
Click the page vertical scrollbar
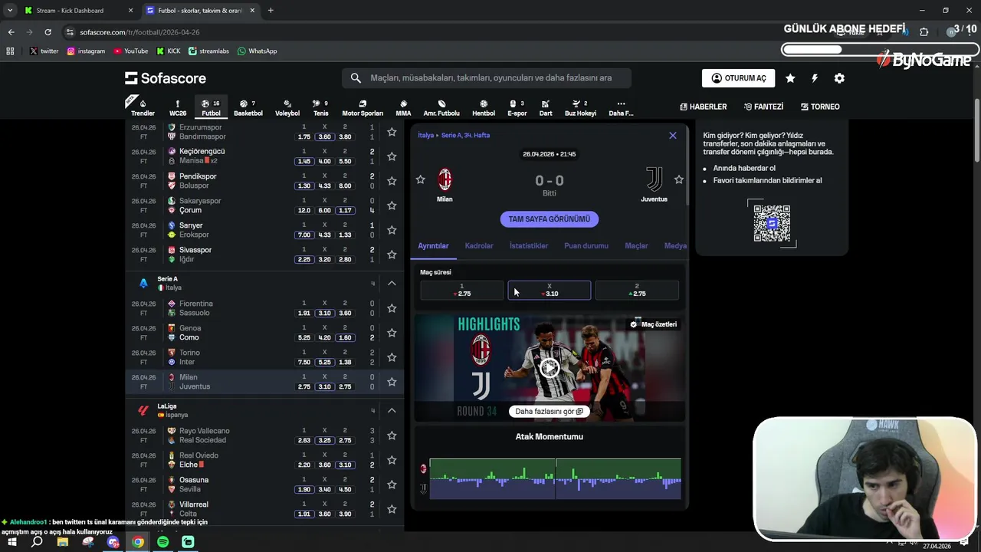976,130
